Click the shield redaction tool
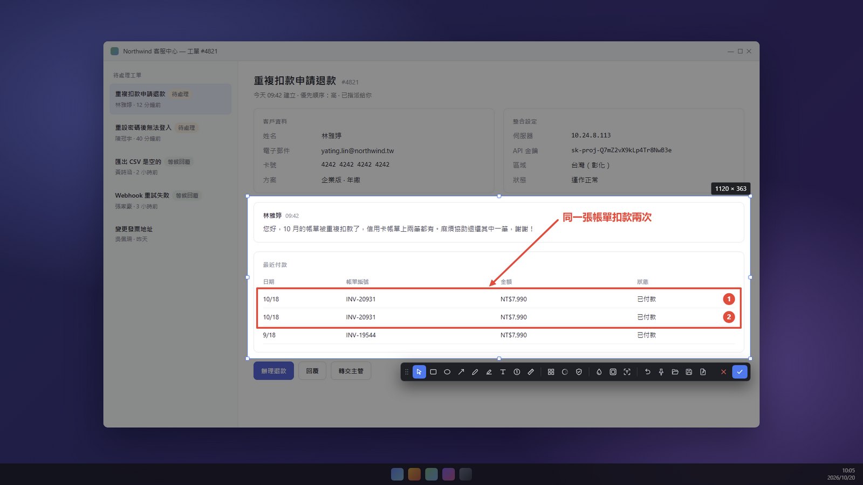 click(x=579, y=372)
